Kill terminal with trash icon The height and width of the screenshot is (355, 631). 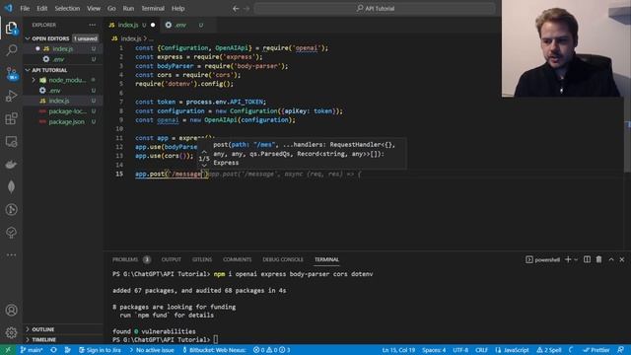coord(598,259)
